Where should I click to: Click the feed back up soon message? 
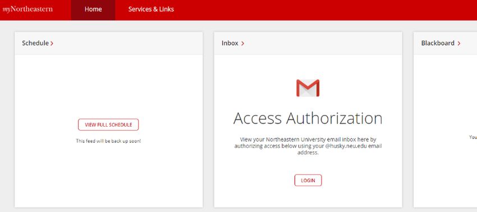pyautogui.click(x=108, y=141)
